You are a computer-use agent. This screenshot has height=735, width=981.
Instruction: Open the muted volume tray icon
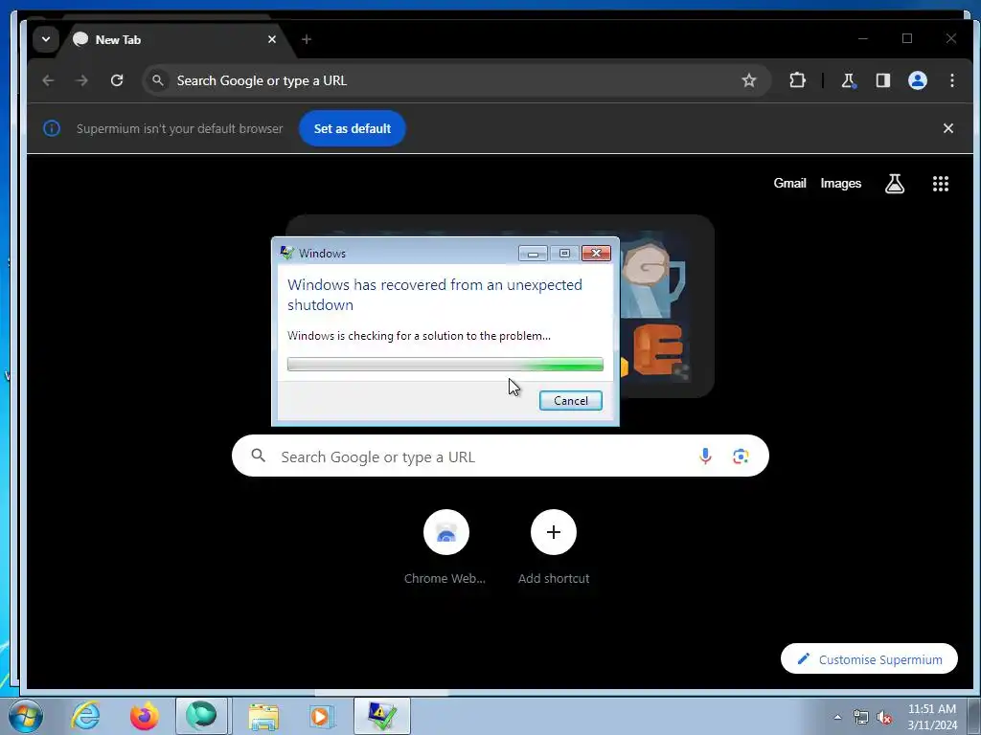[884, 717]
